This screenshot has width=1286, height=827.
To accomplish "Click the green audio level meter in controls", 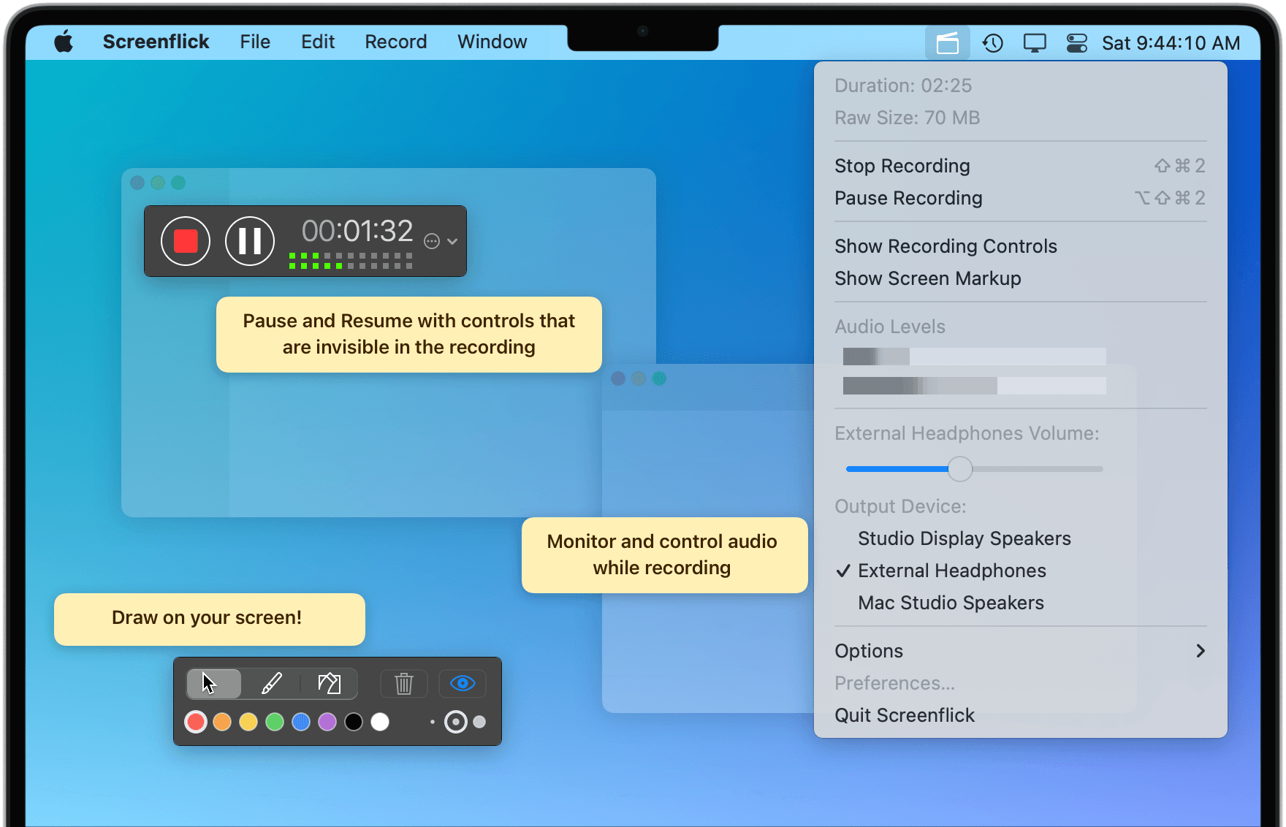I will click(351, 261).
